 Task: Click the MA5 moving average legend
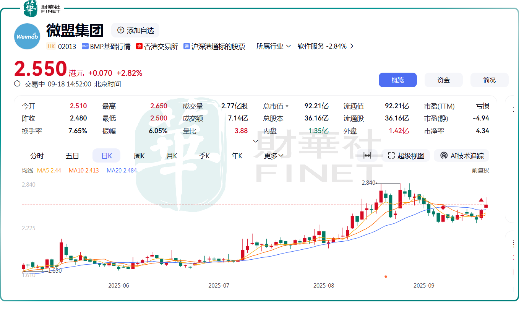click(x=49, y=171)
